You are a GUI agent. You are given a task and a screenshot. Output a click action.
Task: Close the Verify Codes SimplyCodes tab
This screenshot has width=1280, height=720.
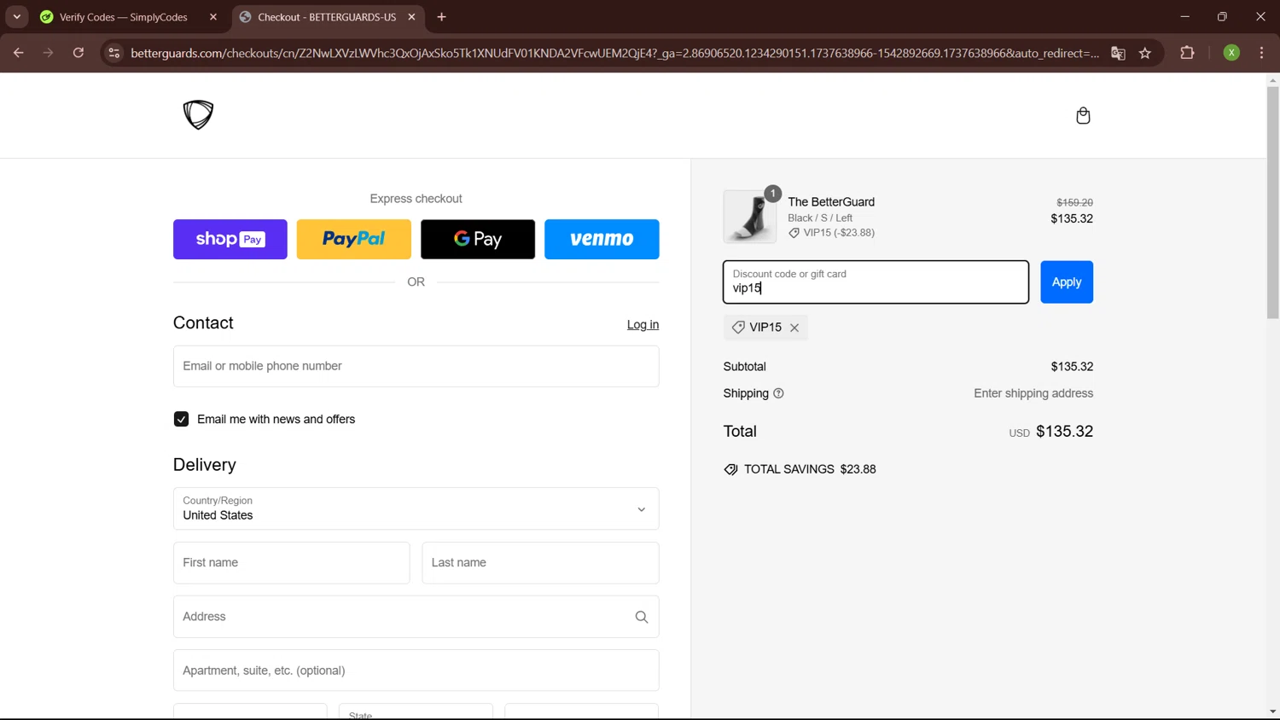point(213,17)
